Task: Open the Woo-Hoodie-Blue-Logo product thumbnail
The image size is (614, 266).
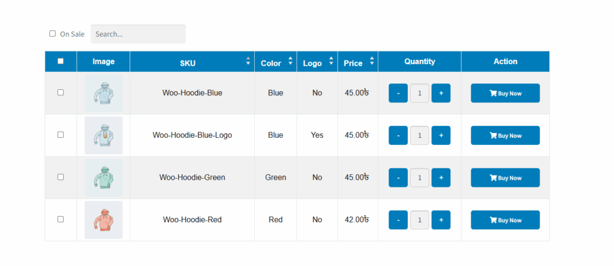Action: pos(103,135)
